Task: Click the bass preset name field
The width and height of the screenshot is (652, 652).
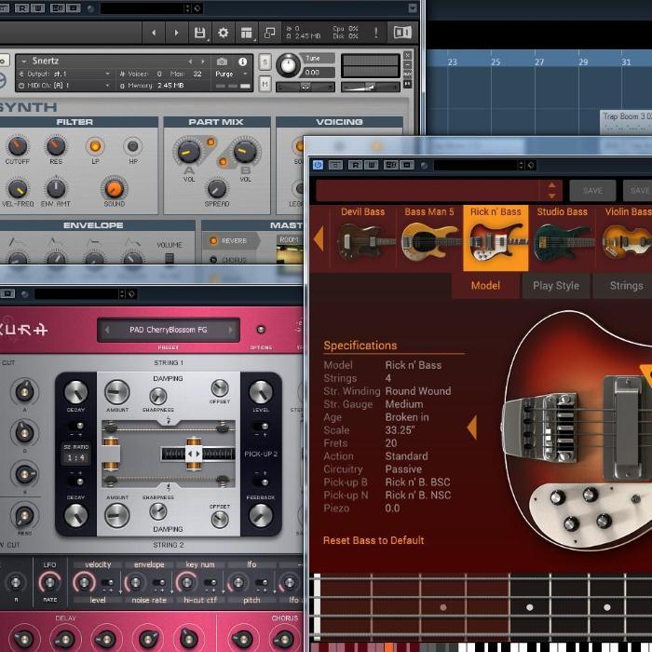Action: (x=428, y=190)
